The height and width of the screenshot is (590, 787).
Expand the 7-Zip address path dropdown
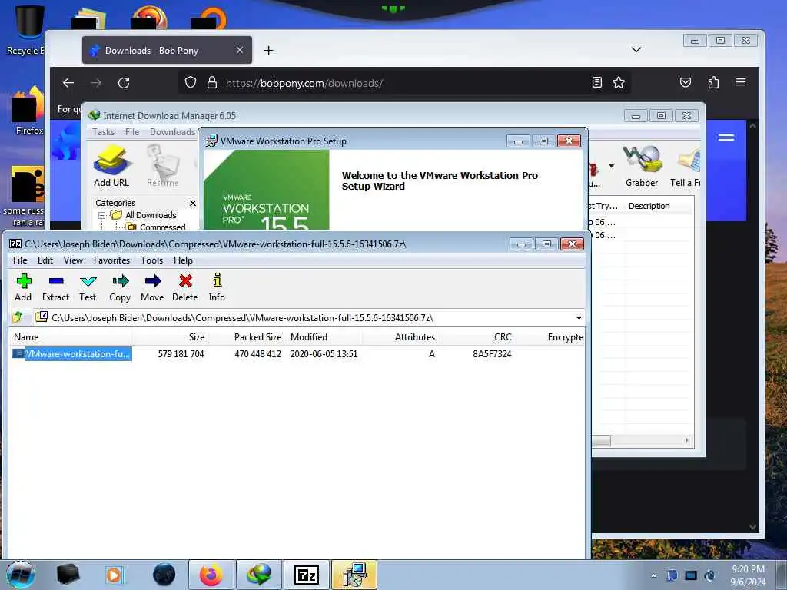[x=579, y=317]
